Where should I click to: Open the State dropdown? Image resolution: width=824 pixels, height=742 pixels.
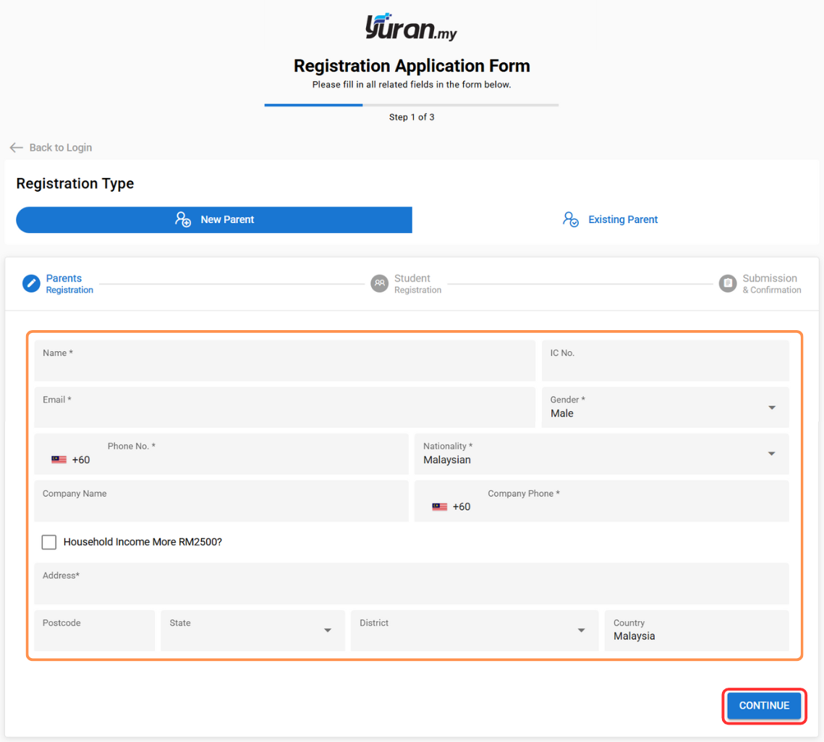(x=328, y=631)
